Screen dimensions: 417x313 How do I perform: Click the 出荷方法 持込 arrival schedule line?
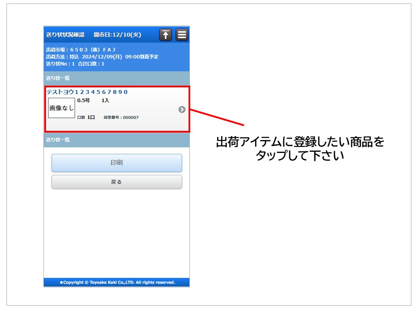click(102, 57)
